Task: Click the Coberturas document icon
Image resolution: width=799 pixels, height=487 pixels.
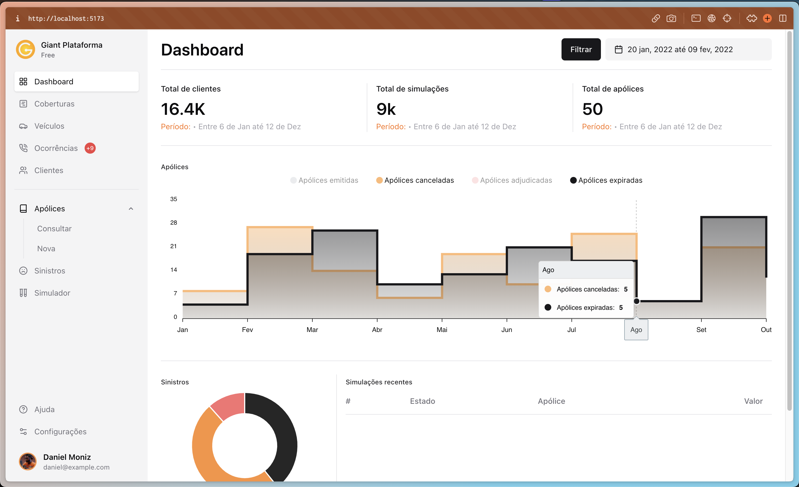Action: pos(23,104)
